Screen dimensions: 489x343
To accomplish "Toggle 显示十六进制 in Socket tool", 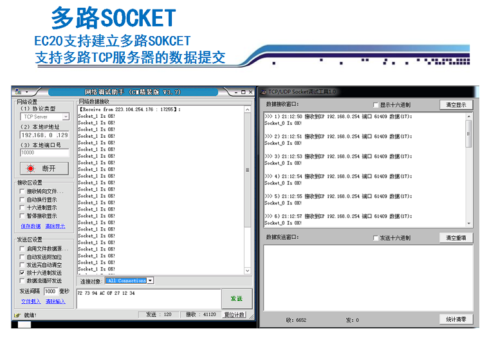I will pos(376,105).
